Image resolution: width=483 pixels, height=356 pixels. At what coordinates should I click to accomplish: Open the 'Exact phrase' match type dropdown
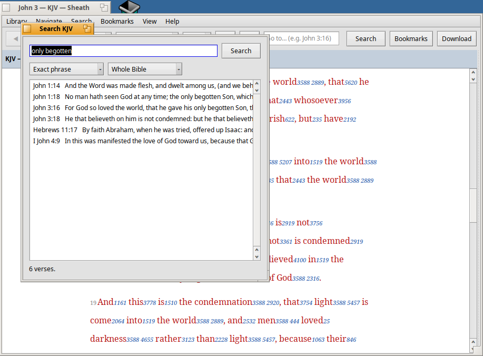(66, 70)
